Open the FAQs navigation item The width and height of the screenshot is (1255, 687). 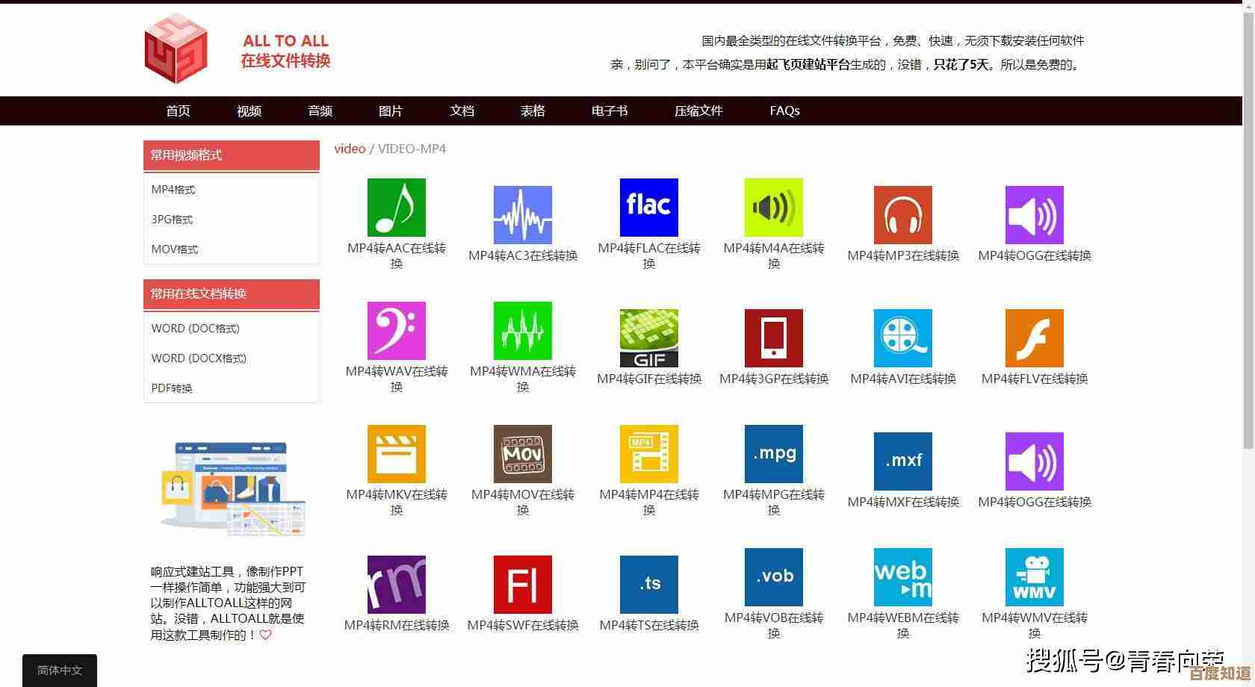(784, 111)
